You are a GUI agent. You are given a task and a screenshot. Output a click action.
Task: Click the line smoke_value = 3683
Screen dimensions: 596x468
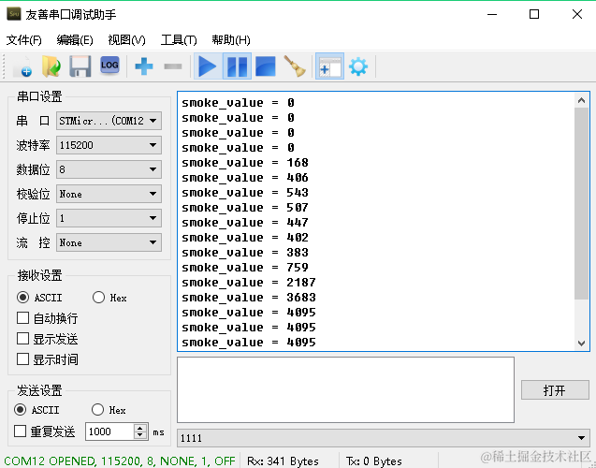coord(249,298)
